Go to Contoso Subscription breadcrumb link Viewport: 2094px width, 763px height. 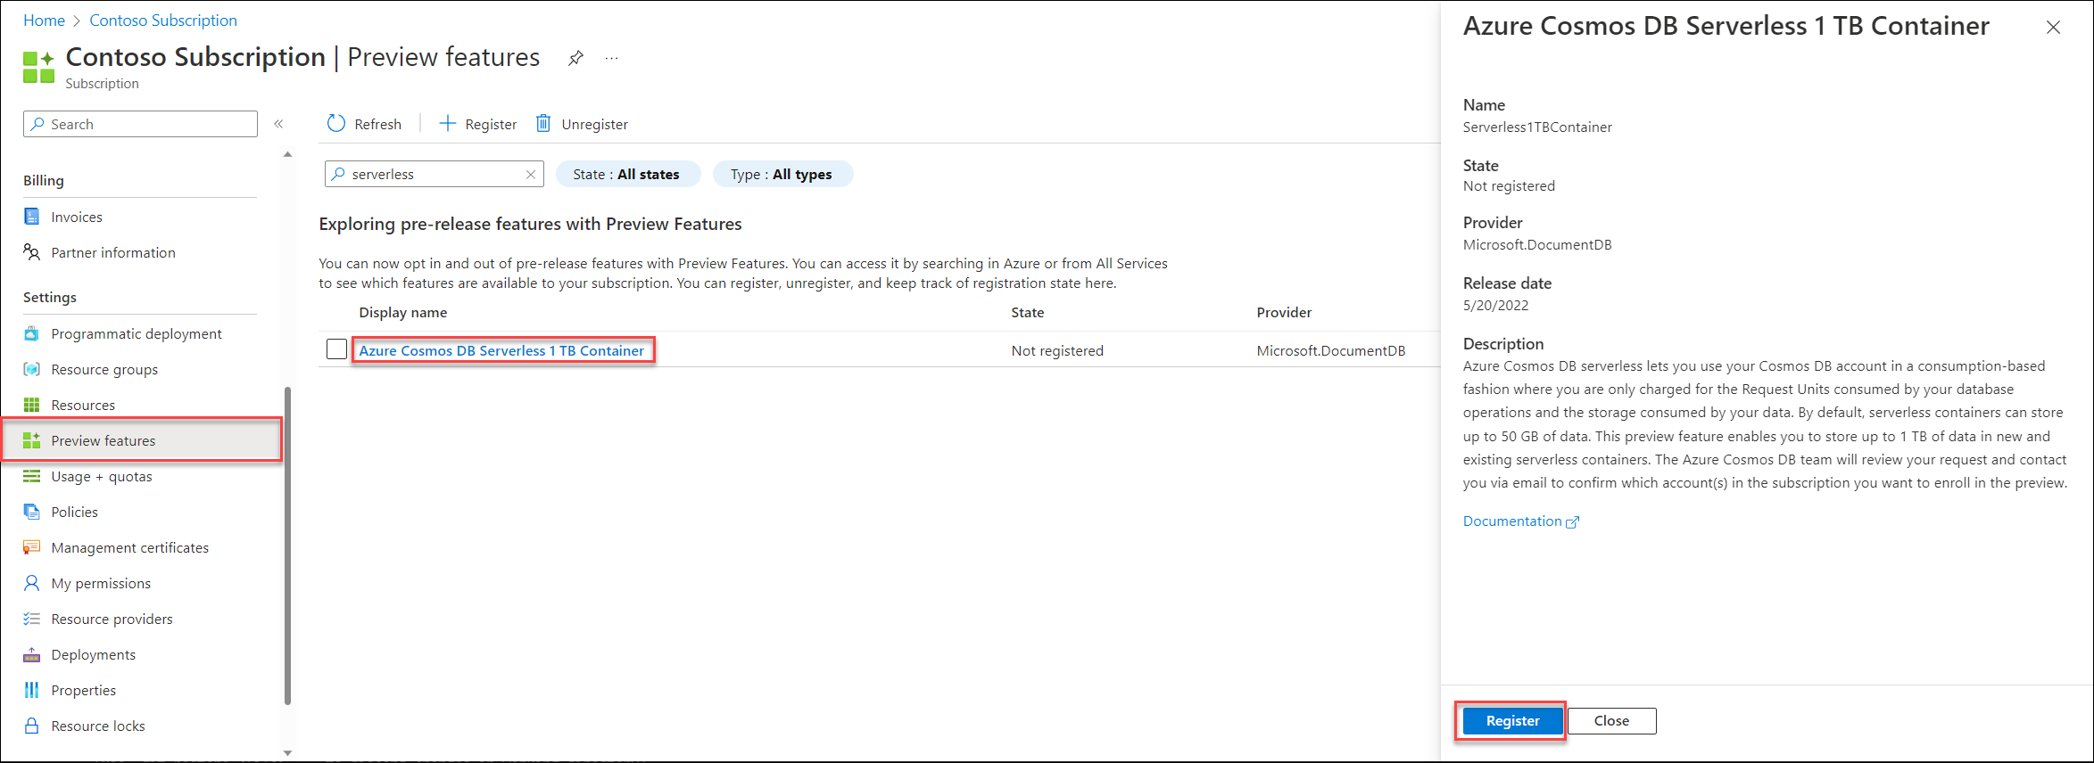click(x=163, y=21)
